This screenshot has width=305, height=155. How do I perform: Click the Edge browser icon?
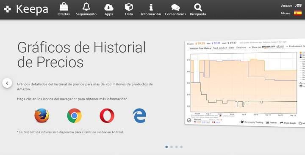139,116
